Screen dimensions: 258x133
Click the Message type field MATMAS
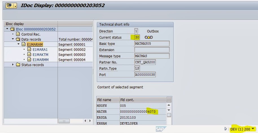152,56
